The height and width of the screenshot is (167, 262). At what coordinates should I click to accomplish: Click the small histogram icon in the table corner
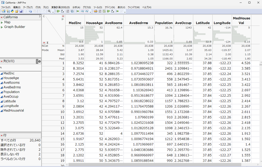(63, 19)
